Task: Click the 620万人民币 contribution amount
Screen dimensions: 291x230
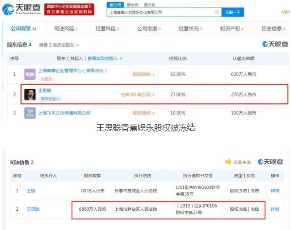Action: pos(243,74)
